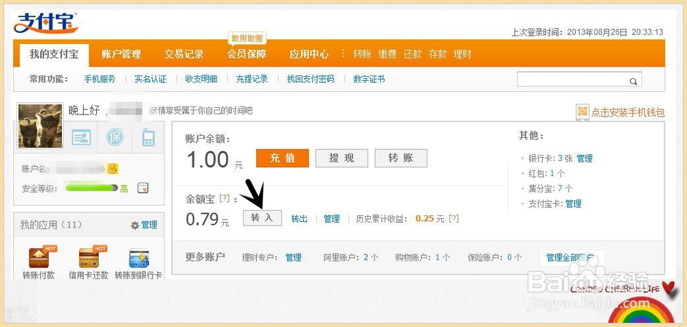Open the 会员保障 tab
Viewport: 687px width, 327px height.
pyautogui.click(x=247, y=55)
